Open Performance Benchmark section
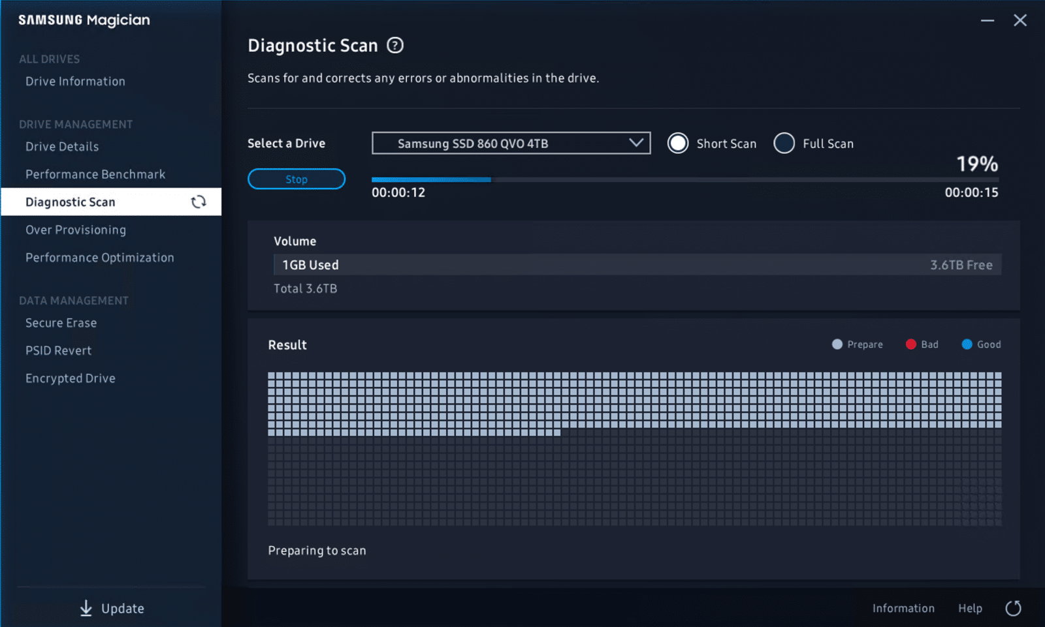This screenshot has height=627, width=1045. 95,174
